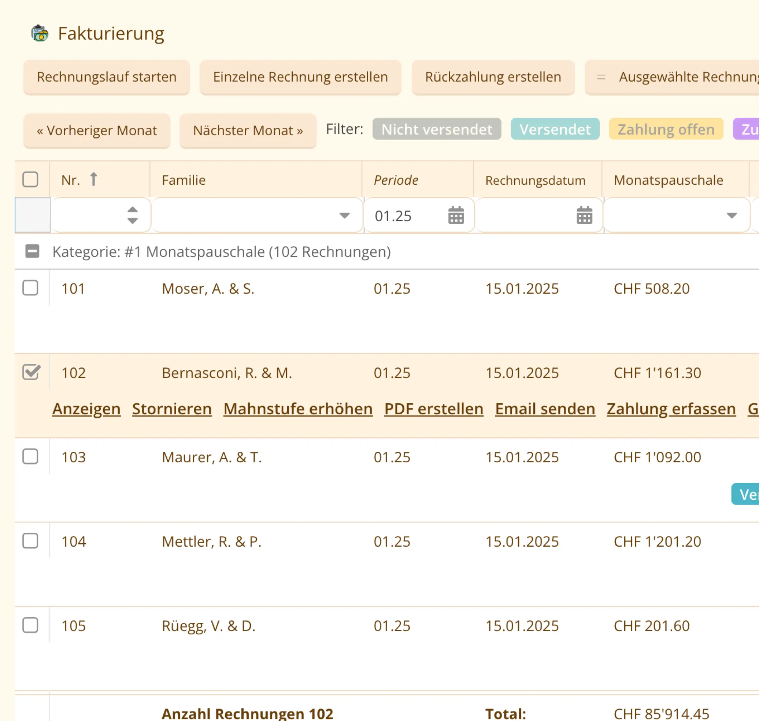
Task: Go to Vorheriger Monat
Action: click(96, 130)
